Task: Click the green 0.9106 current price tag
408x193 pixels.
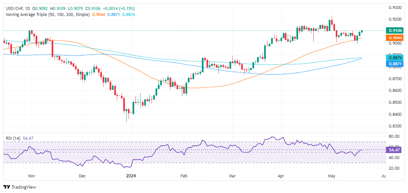Action: click(395, 30)
